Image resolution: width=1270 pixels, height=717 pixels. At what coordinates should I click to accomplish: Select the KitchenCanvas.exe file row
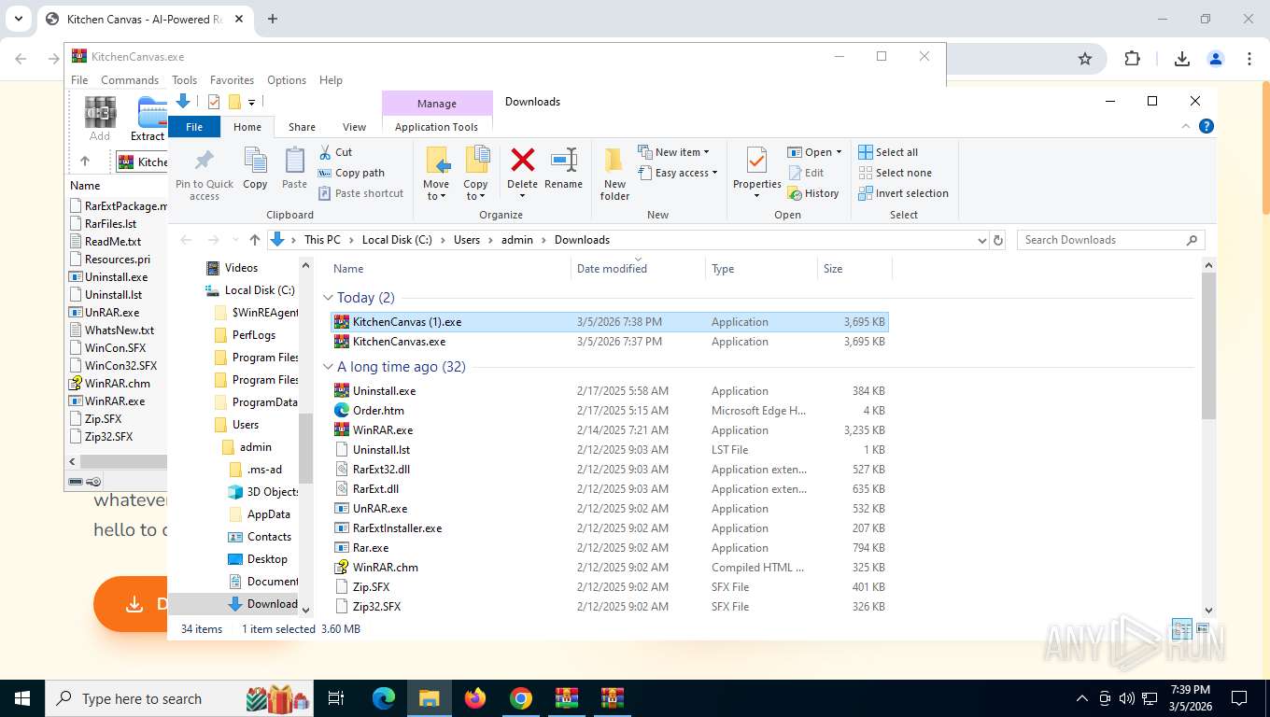tap(610, 342)
